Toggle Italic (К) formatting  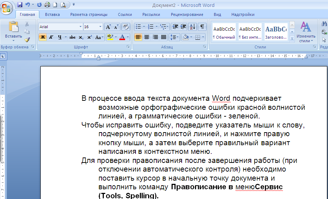click(51, 37)
